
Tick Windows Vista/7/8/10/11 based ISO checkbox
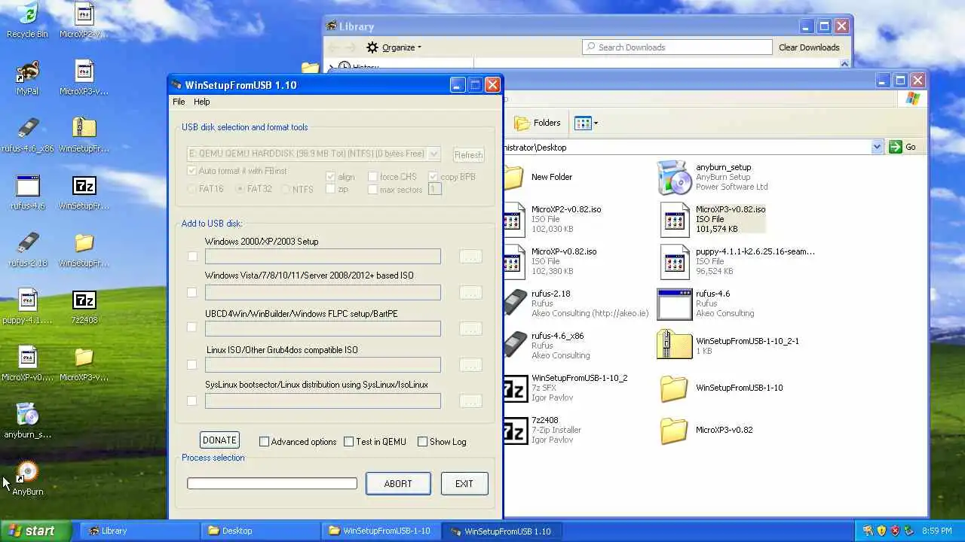(x=192, y=292)
